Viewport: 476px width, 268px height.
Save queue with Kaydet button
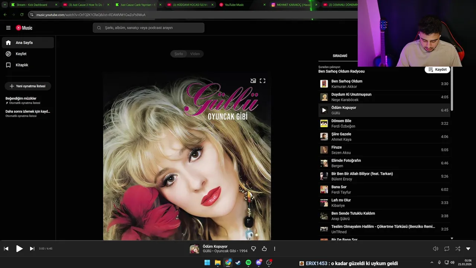[437, 70]
